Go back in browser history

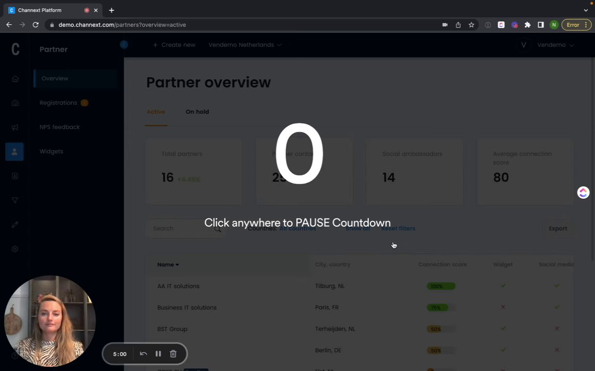[x=9, y=25]
